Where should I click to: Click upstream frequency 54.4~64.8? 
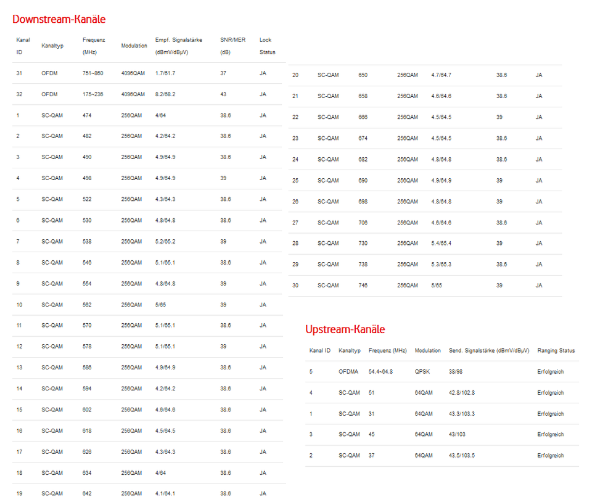click(x=380, y=372)
